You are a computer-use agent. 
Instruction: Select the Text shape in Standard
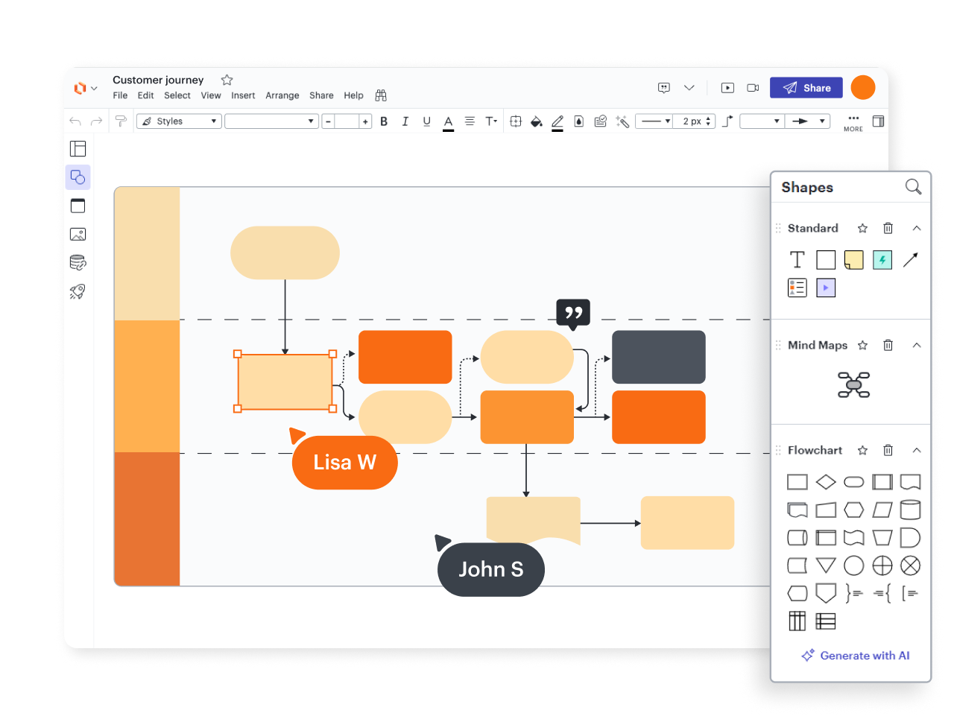797,260
